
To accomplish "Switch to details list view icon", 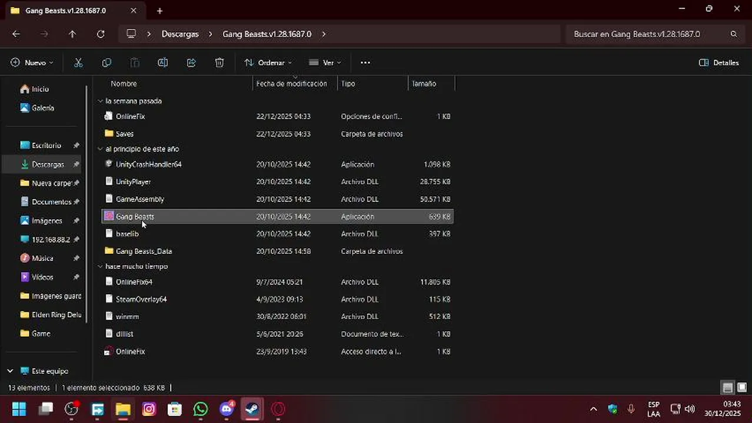I will click(x=728, y=388).
